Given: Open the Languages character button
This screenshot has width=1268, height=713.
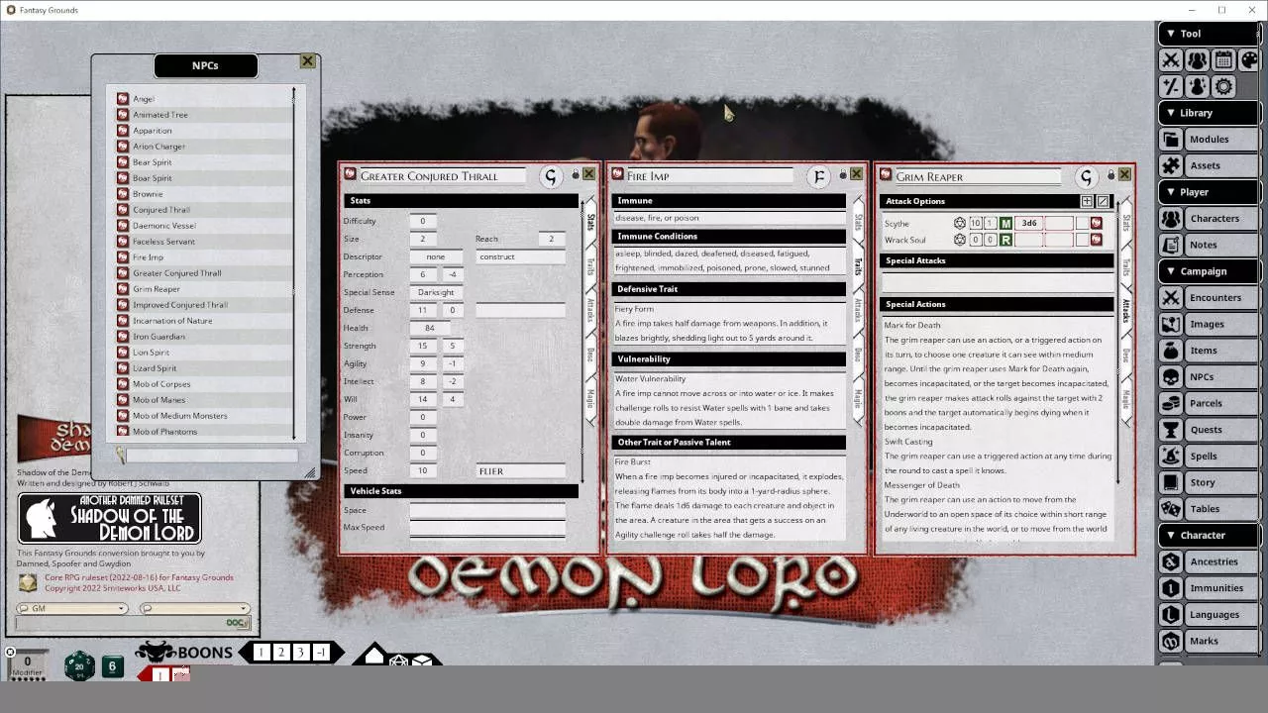Looking at the screenshot, I should point(1209,615).
